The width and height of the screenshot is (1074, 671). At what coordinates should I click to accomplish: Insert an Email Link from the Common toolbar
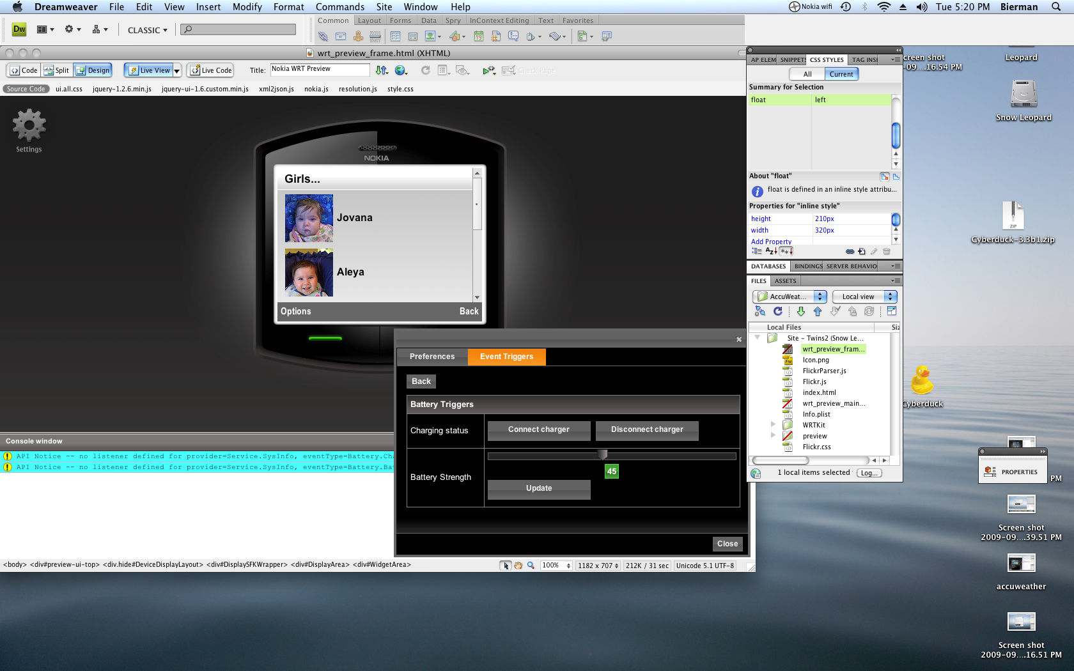[x=341, y=36]
